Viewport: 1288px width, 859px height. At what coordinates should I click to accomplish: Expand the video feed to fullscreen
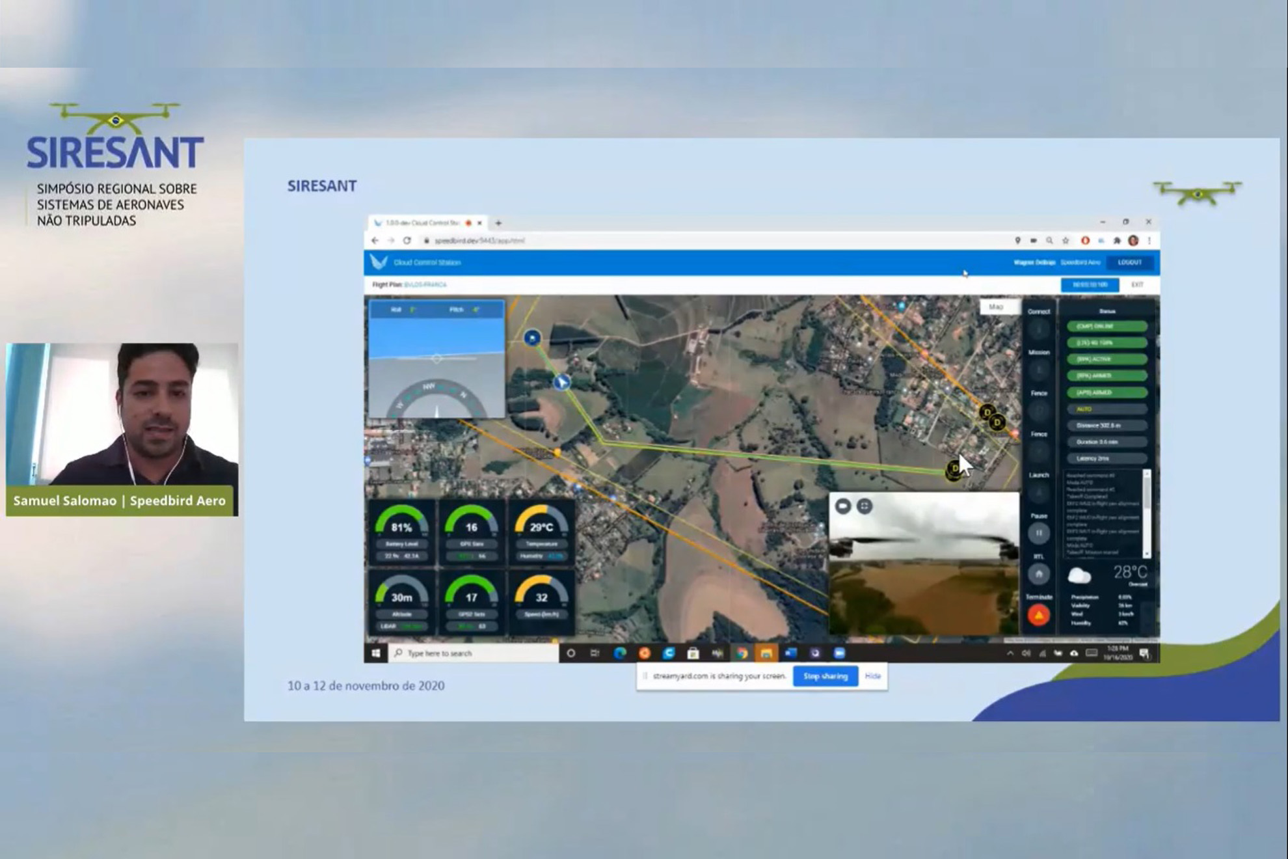pyautogui.click(x=865, y=506)
